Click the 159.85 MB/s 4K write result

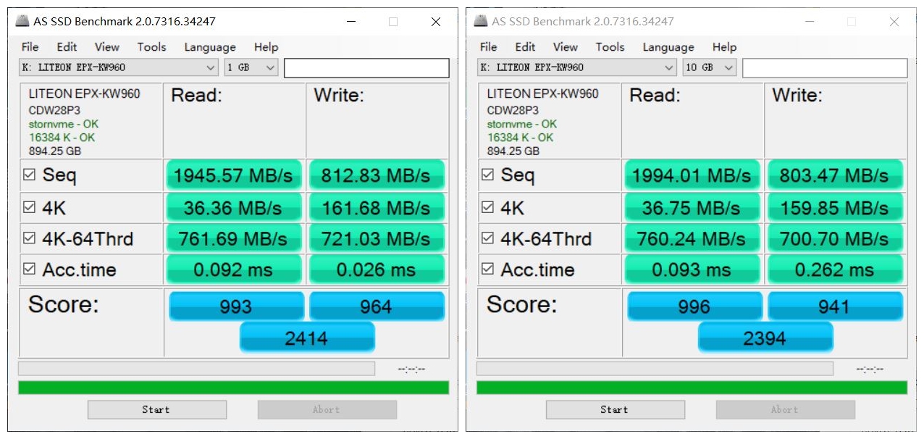pos(834,208)
